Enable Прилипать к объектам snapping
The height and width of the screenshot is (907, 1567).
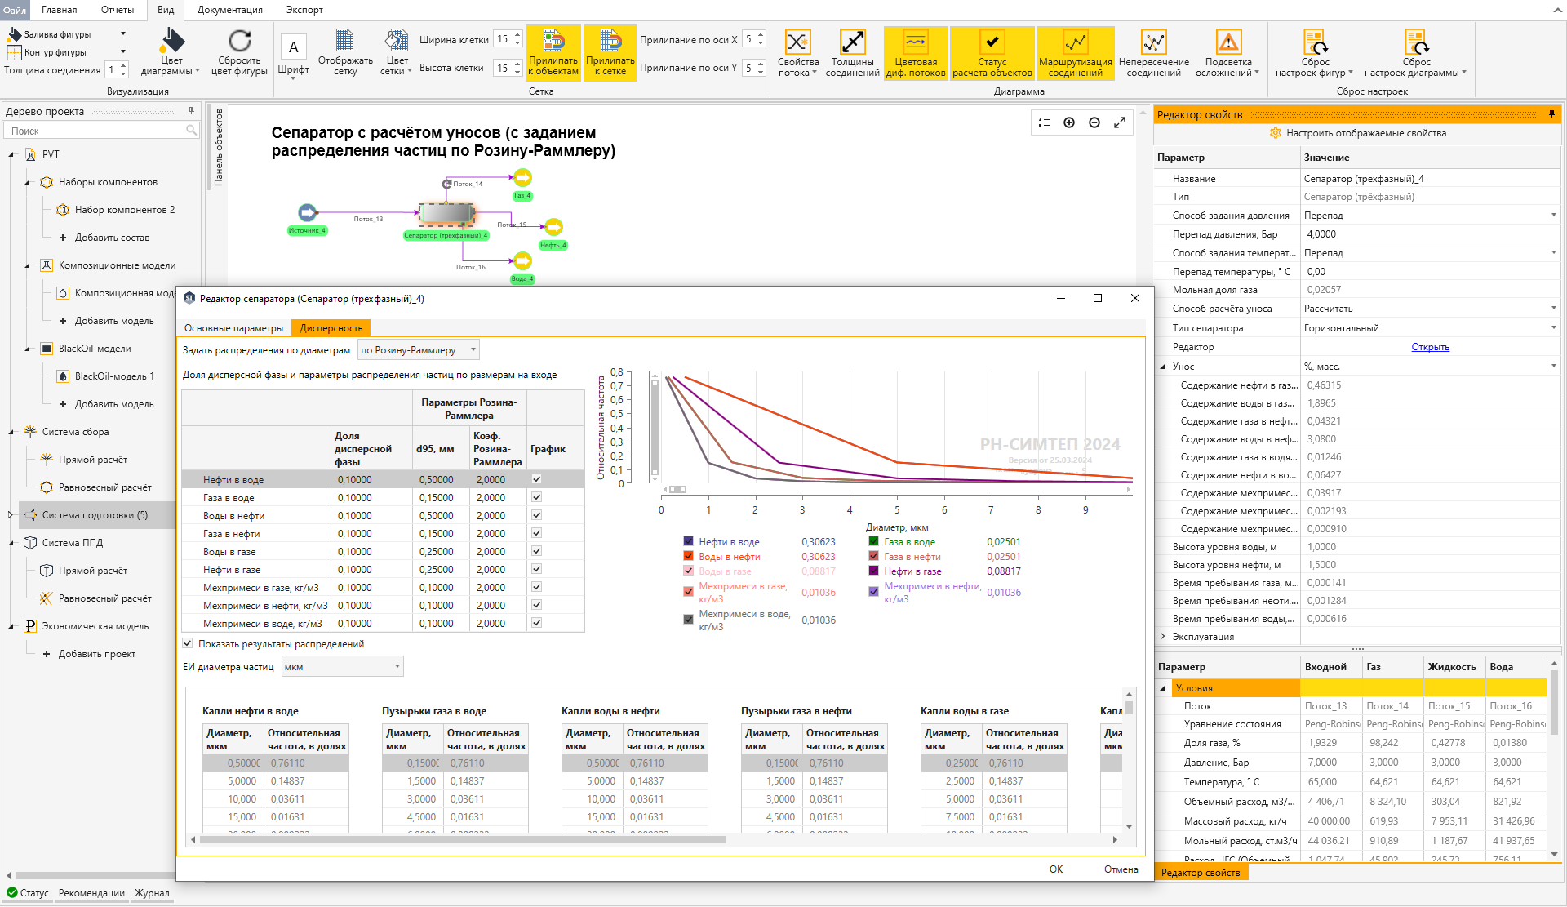pos(553,53)
